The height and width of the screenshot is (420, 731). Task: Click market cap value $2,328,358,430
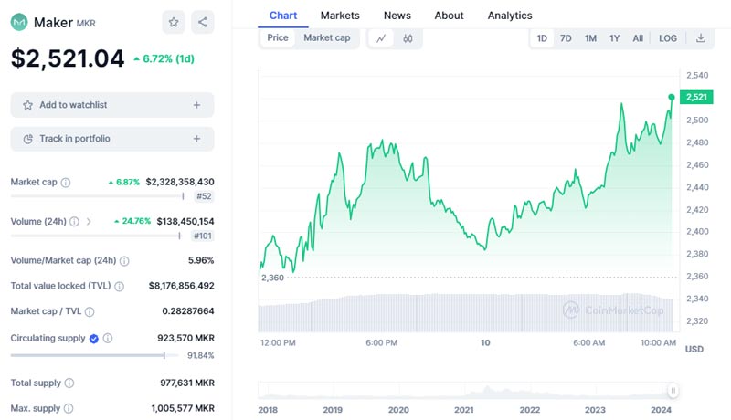pyautogui.click(x=180, y=182)
